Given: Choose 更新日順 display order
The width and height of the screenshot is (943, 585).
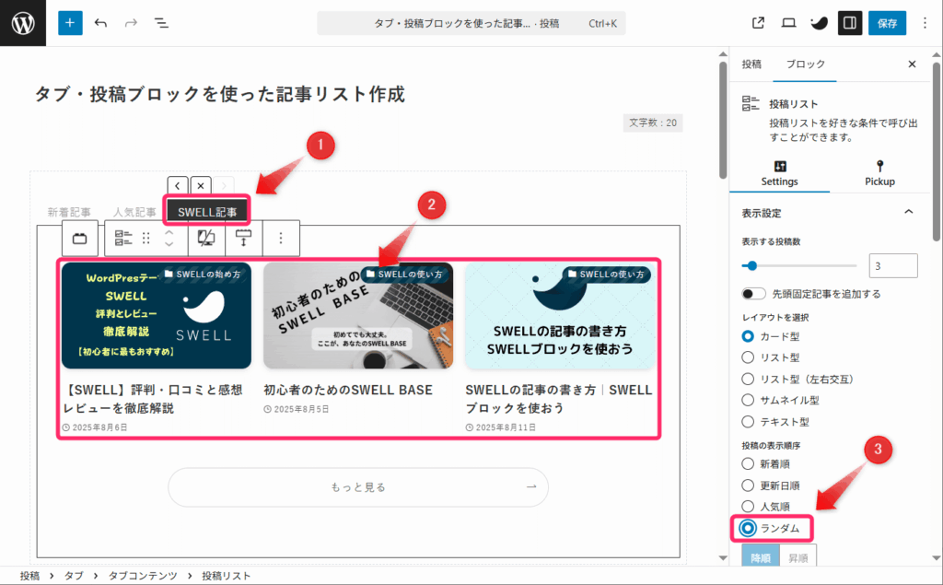Looking at the screenshot, I should point(748,486).
